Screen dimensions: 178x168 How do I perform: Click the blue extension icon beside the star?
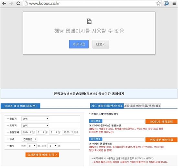166,4
